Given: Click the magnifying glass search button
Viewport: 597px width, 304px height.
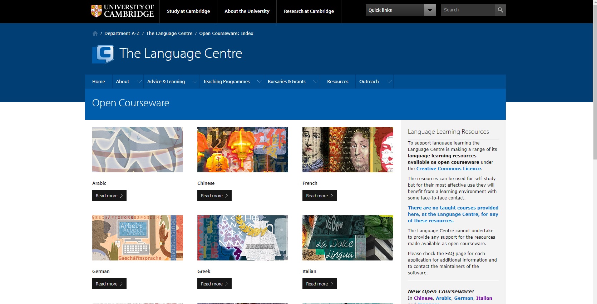Looking at the screenshot, I should 500,10.
